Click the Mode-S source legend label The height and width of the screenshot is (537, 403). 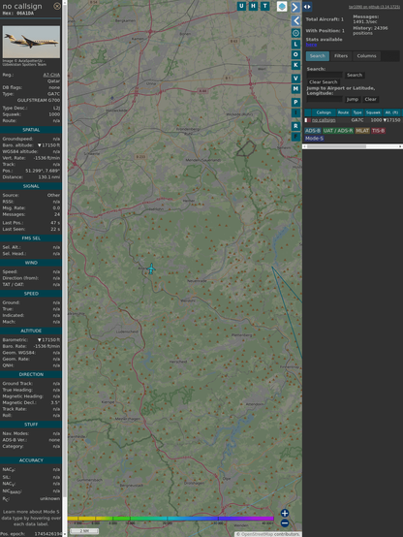pos(314,139)
